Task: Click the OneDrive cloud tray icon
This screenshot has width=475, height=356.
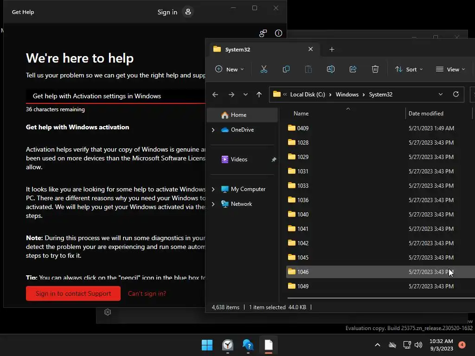Action: pos(392,345)
